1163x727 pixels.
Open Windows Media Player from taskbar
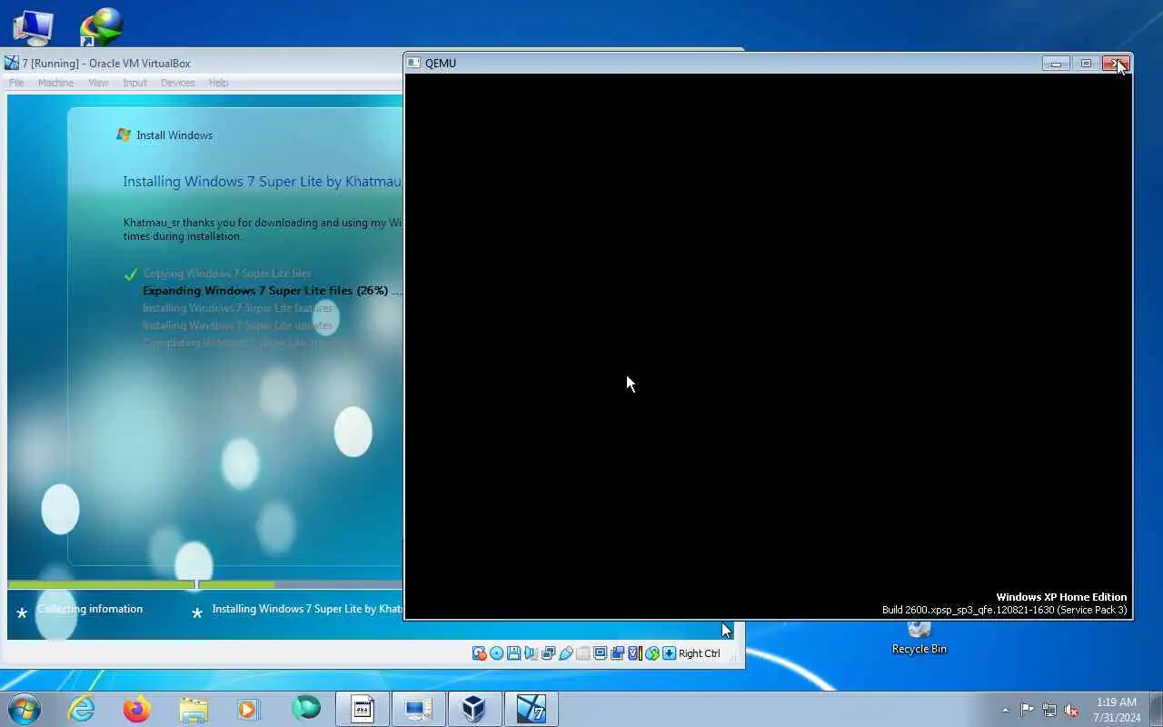(x=249, y=709)
